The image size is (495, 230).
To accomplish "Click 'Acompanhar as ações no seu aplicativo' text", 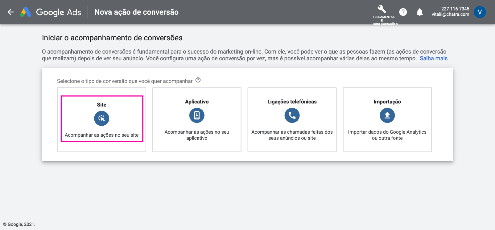I will click(197, 135).
